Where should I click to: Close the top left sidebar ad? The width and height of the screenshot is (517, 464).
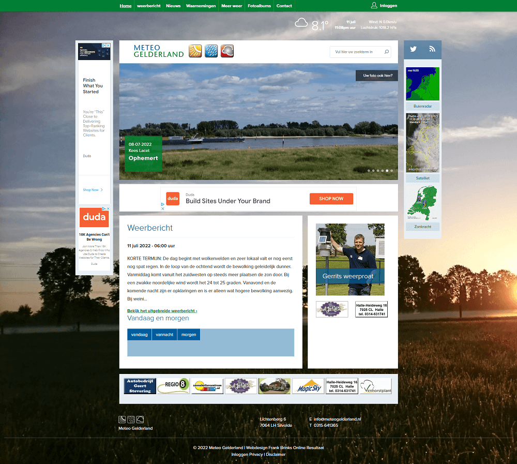pyautogui.click(x=108, y=45)
